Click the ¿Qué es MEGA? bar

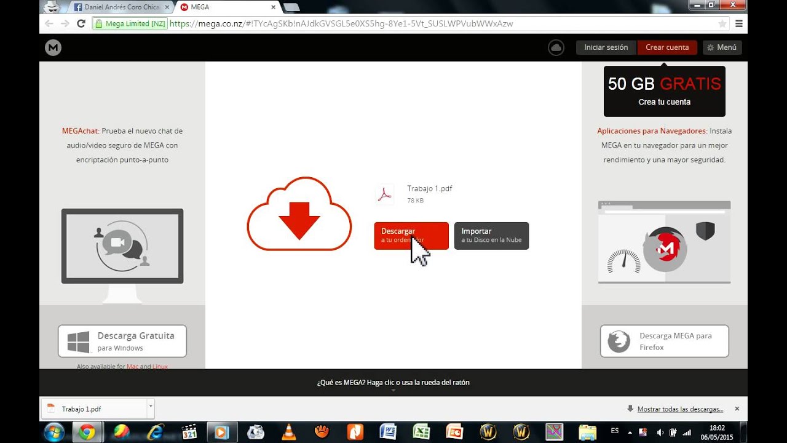[x=393, y=383]
